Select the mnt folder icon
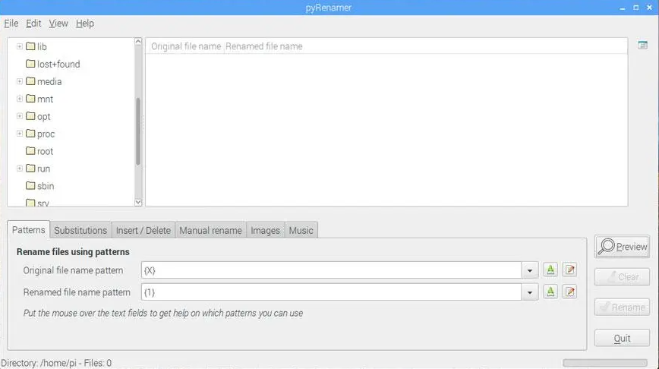 click(x=30, y=99)
